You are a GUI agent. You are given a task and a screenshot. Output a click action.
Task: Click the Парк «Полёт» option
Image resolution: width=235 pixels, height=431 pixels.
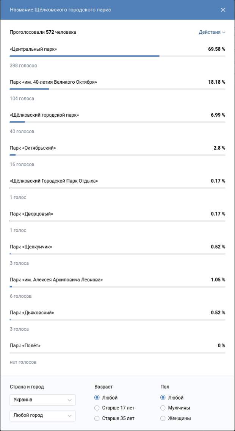(25, 345)
